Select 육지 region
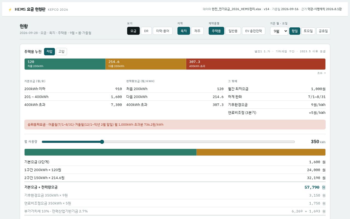This screenshot has height=219, width=350. (184, 31)
